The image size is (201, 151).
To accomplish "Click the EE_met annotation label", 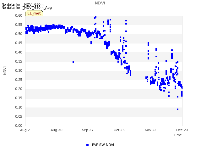I will pos(34,13).
